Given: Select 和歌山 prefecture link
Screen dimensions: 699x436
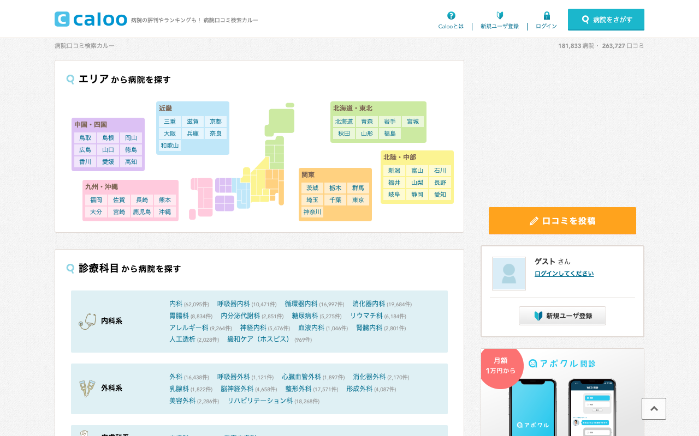Looking at the screenshot, I should (170, 146).
